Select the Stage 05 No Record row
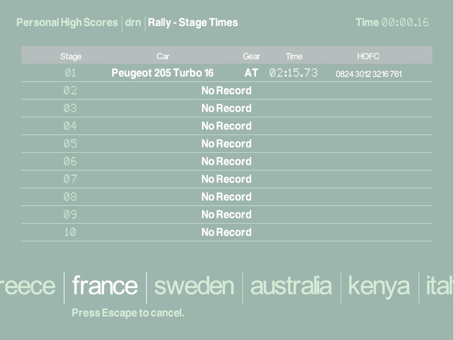Screen dimensions: 454x340 coord(226,144)
